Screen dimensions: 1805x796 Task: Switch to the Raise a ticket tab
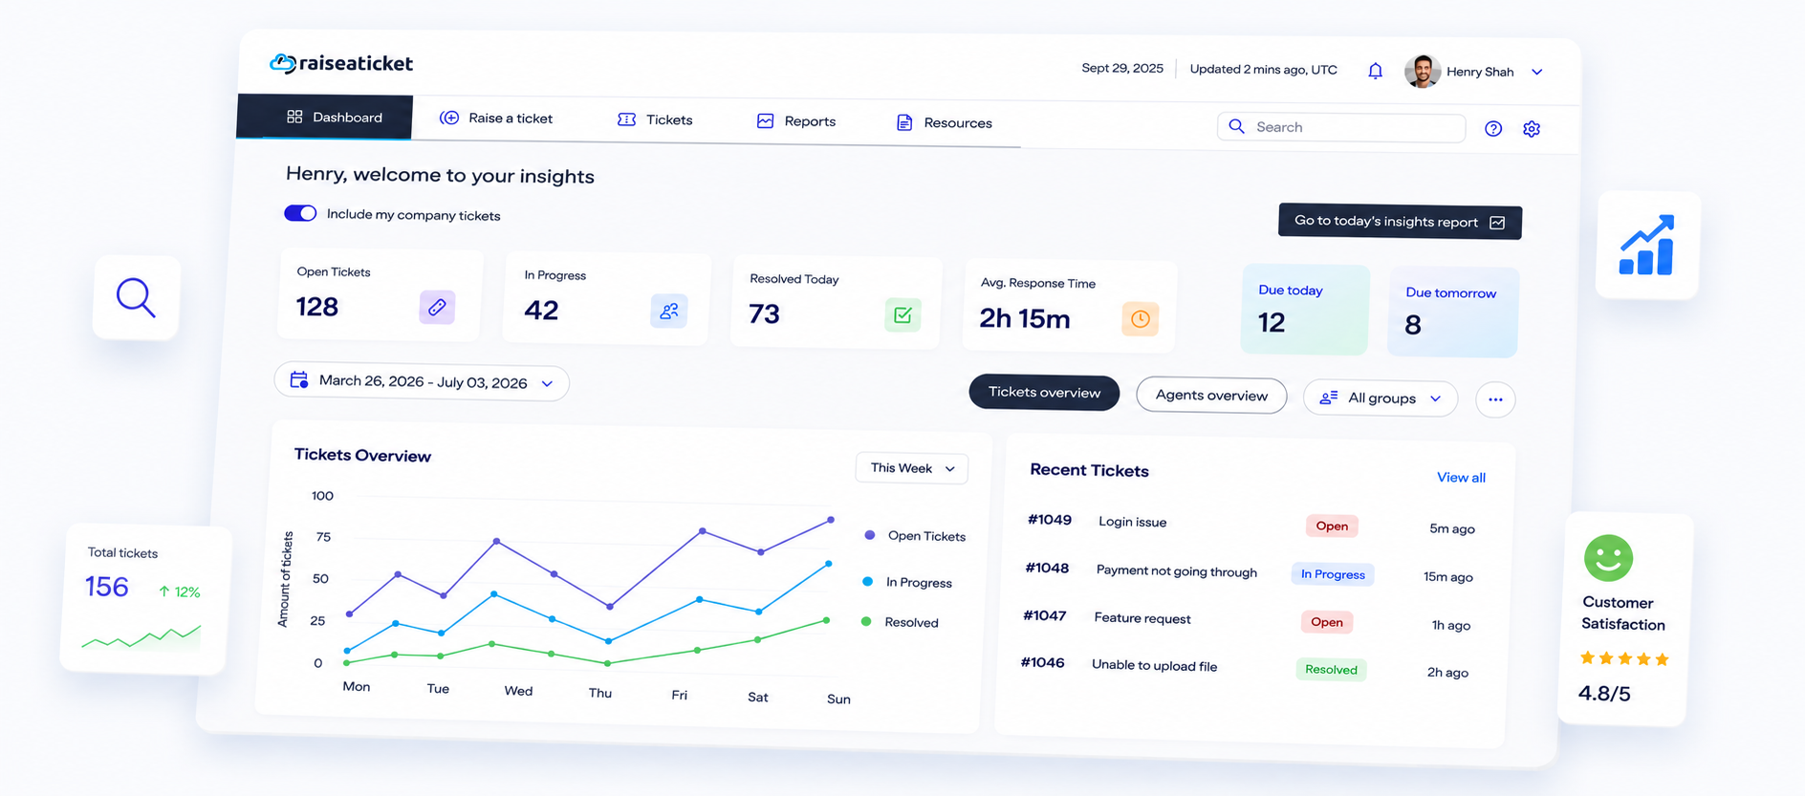click(x=496, y=118)
